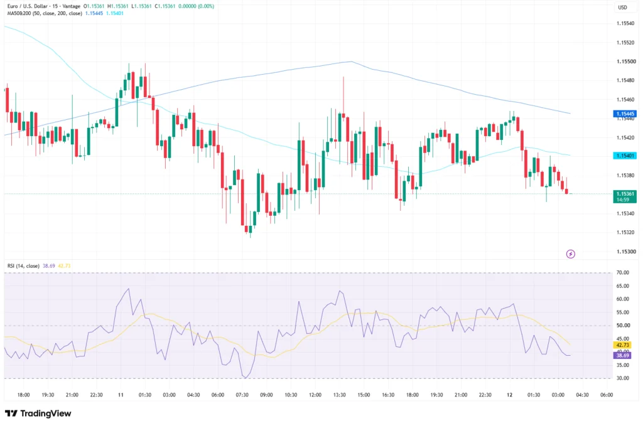Screen dimensions: 643x426
Task: Click the 13:30 time axis label
Action: (x=339, y=395)
